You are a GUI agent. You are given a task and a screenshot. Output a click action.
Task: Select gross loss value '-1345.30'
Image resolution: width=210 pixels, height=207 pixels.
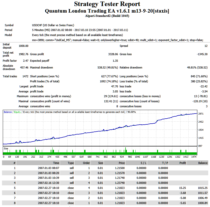coord(202,54)
